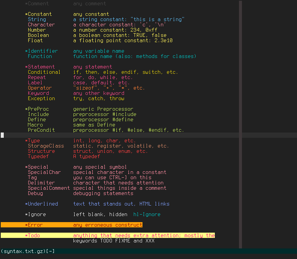Screen dimensions: 297x259
Task: Click the Character group name
Action: [41, 25]
